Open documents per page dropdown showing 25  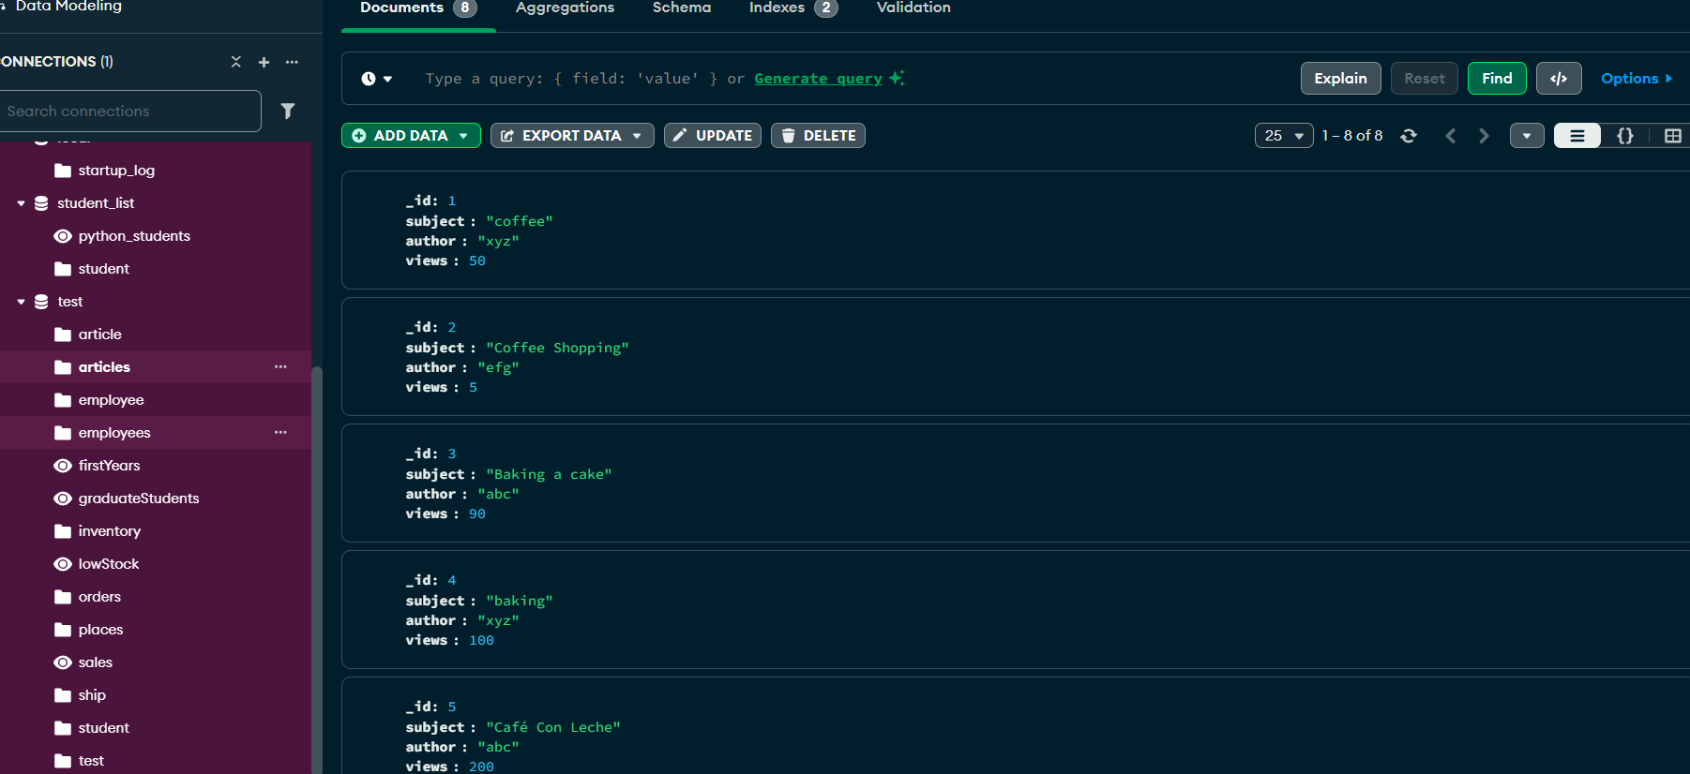click(x=1284, y=136)
